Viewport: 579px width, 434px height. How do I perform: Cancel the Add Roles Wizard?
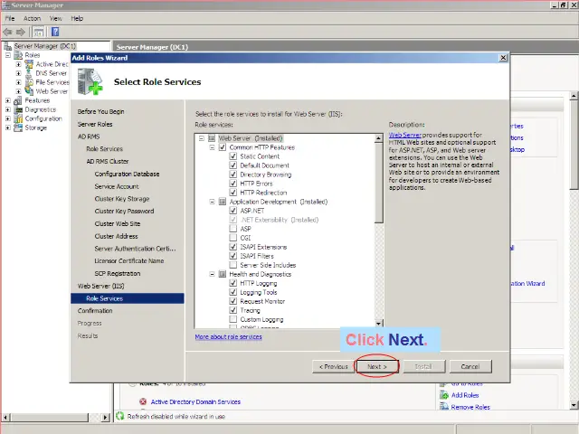(x=470, y=366)
